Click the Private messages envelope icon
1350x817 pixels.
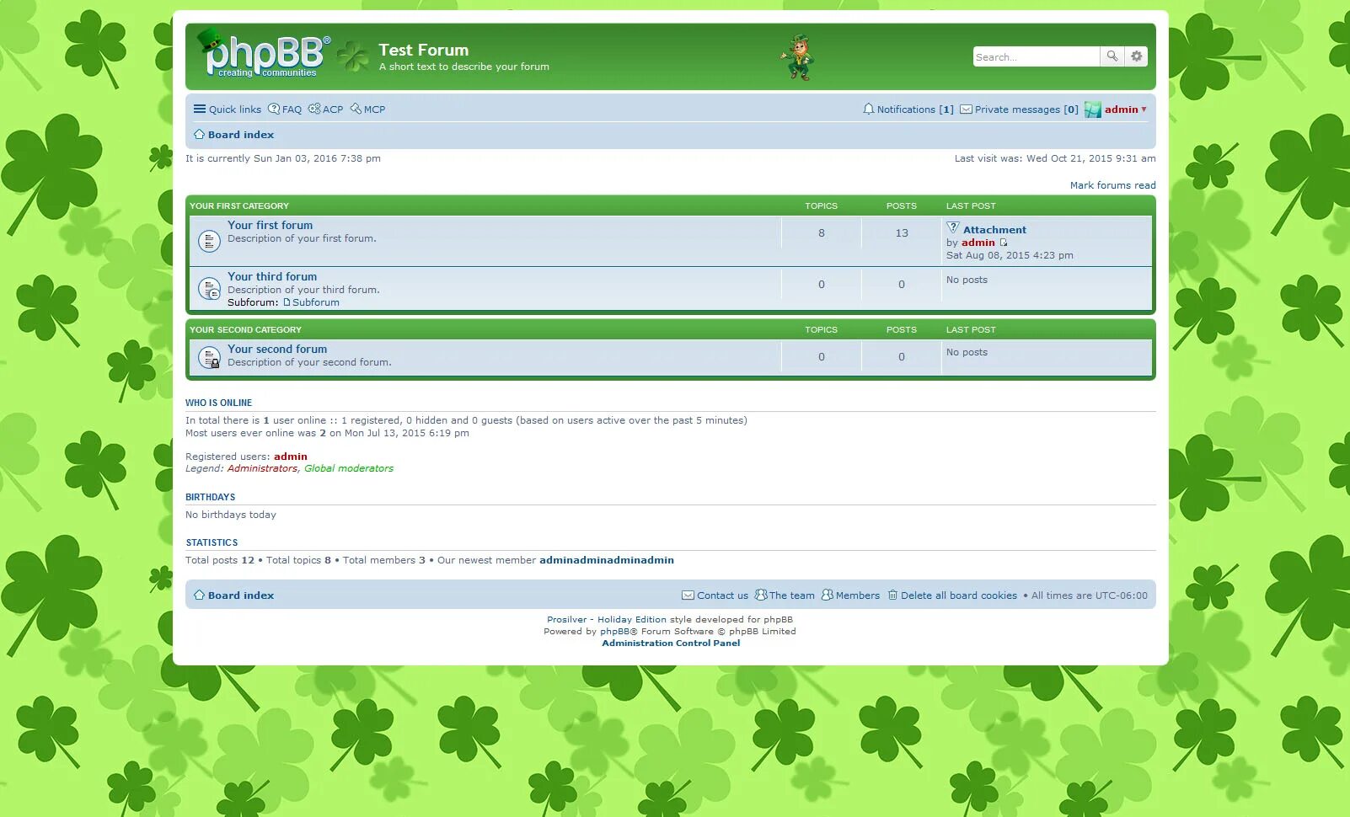point(966,109)
